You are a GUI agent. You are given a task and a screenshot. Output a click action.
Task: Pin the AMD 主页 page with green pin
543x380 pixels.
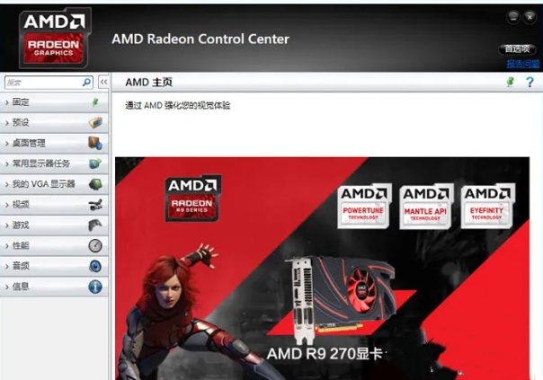click(x=510, y=82)
